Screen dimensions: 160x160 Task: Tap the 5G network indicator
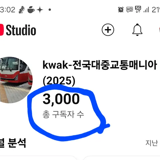coord(138,9)
